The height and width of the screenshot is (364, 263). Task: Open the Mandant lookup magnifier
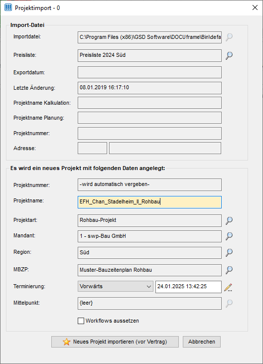point(229,236)
